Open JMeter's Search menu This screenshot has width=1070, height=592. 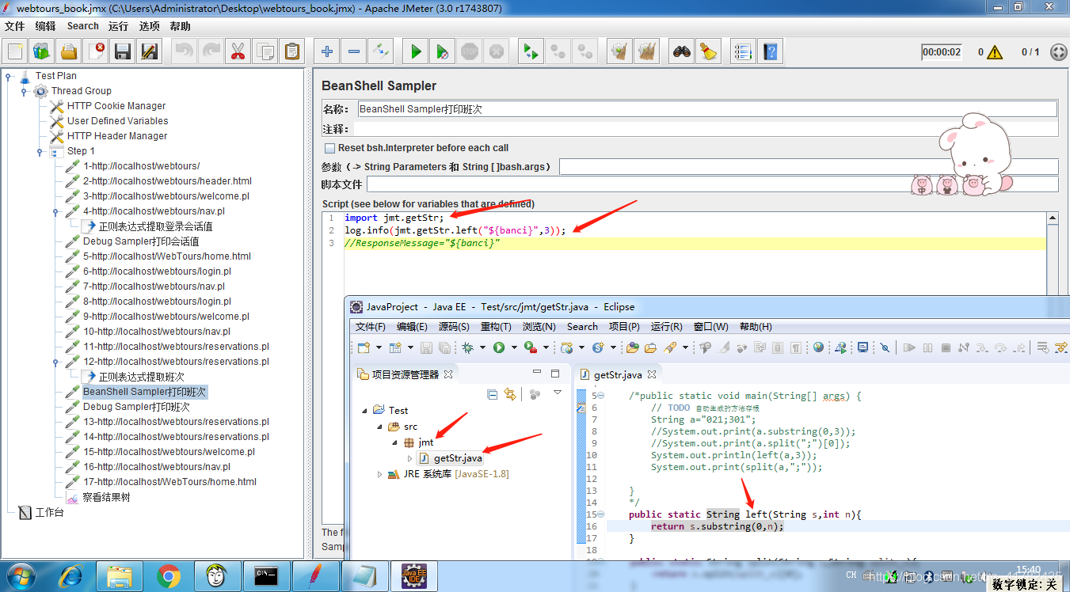click(83, 26)
